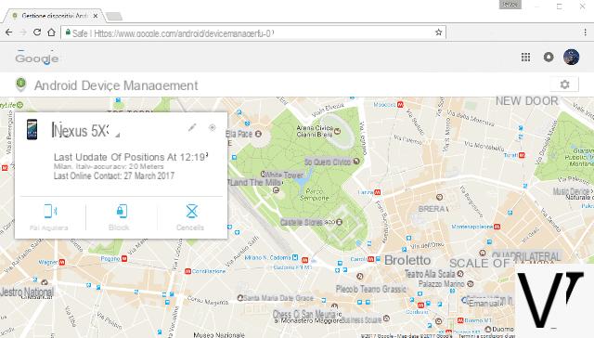This screenshot has width=594, height=338.
Task: Locate device with the crosshair icon
Action: (x=213, y=127)
